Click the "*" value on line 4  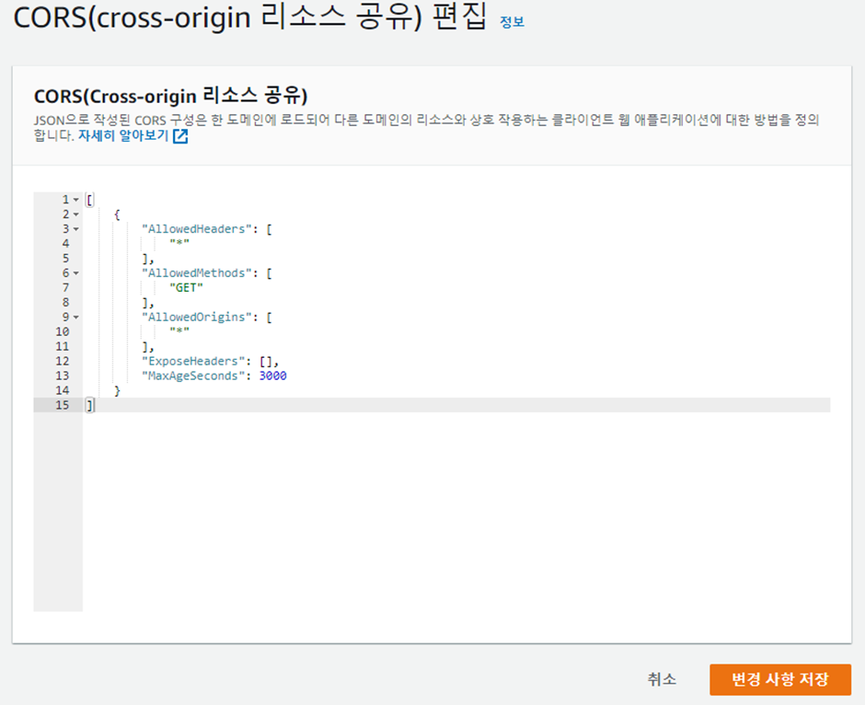179,243
